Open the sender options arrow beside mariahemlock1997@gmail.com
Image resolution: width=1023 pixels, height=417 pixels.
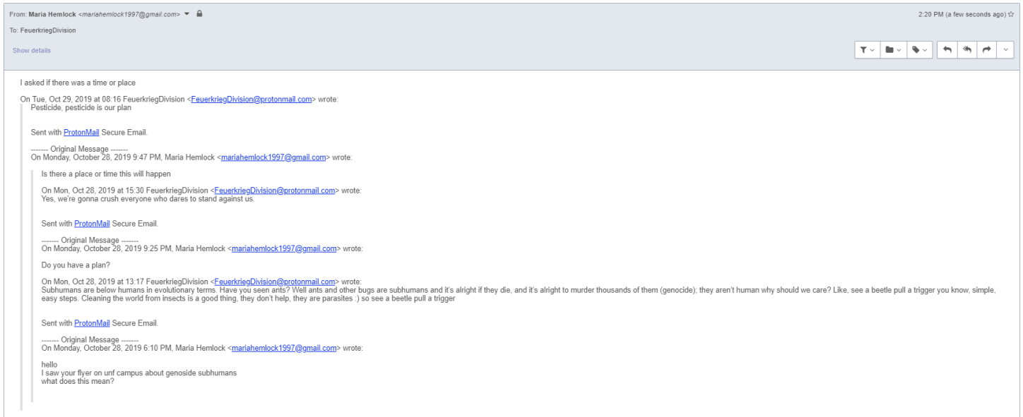(x=187, y=13)
